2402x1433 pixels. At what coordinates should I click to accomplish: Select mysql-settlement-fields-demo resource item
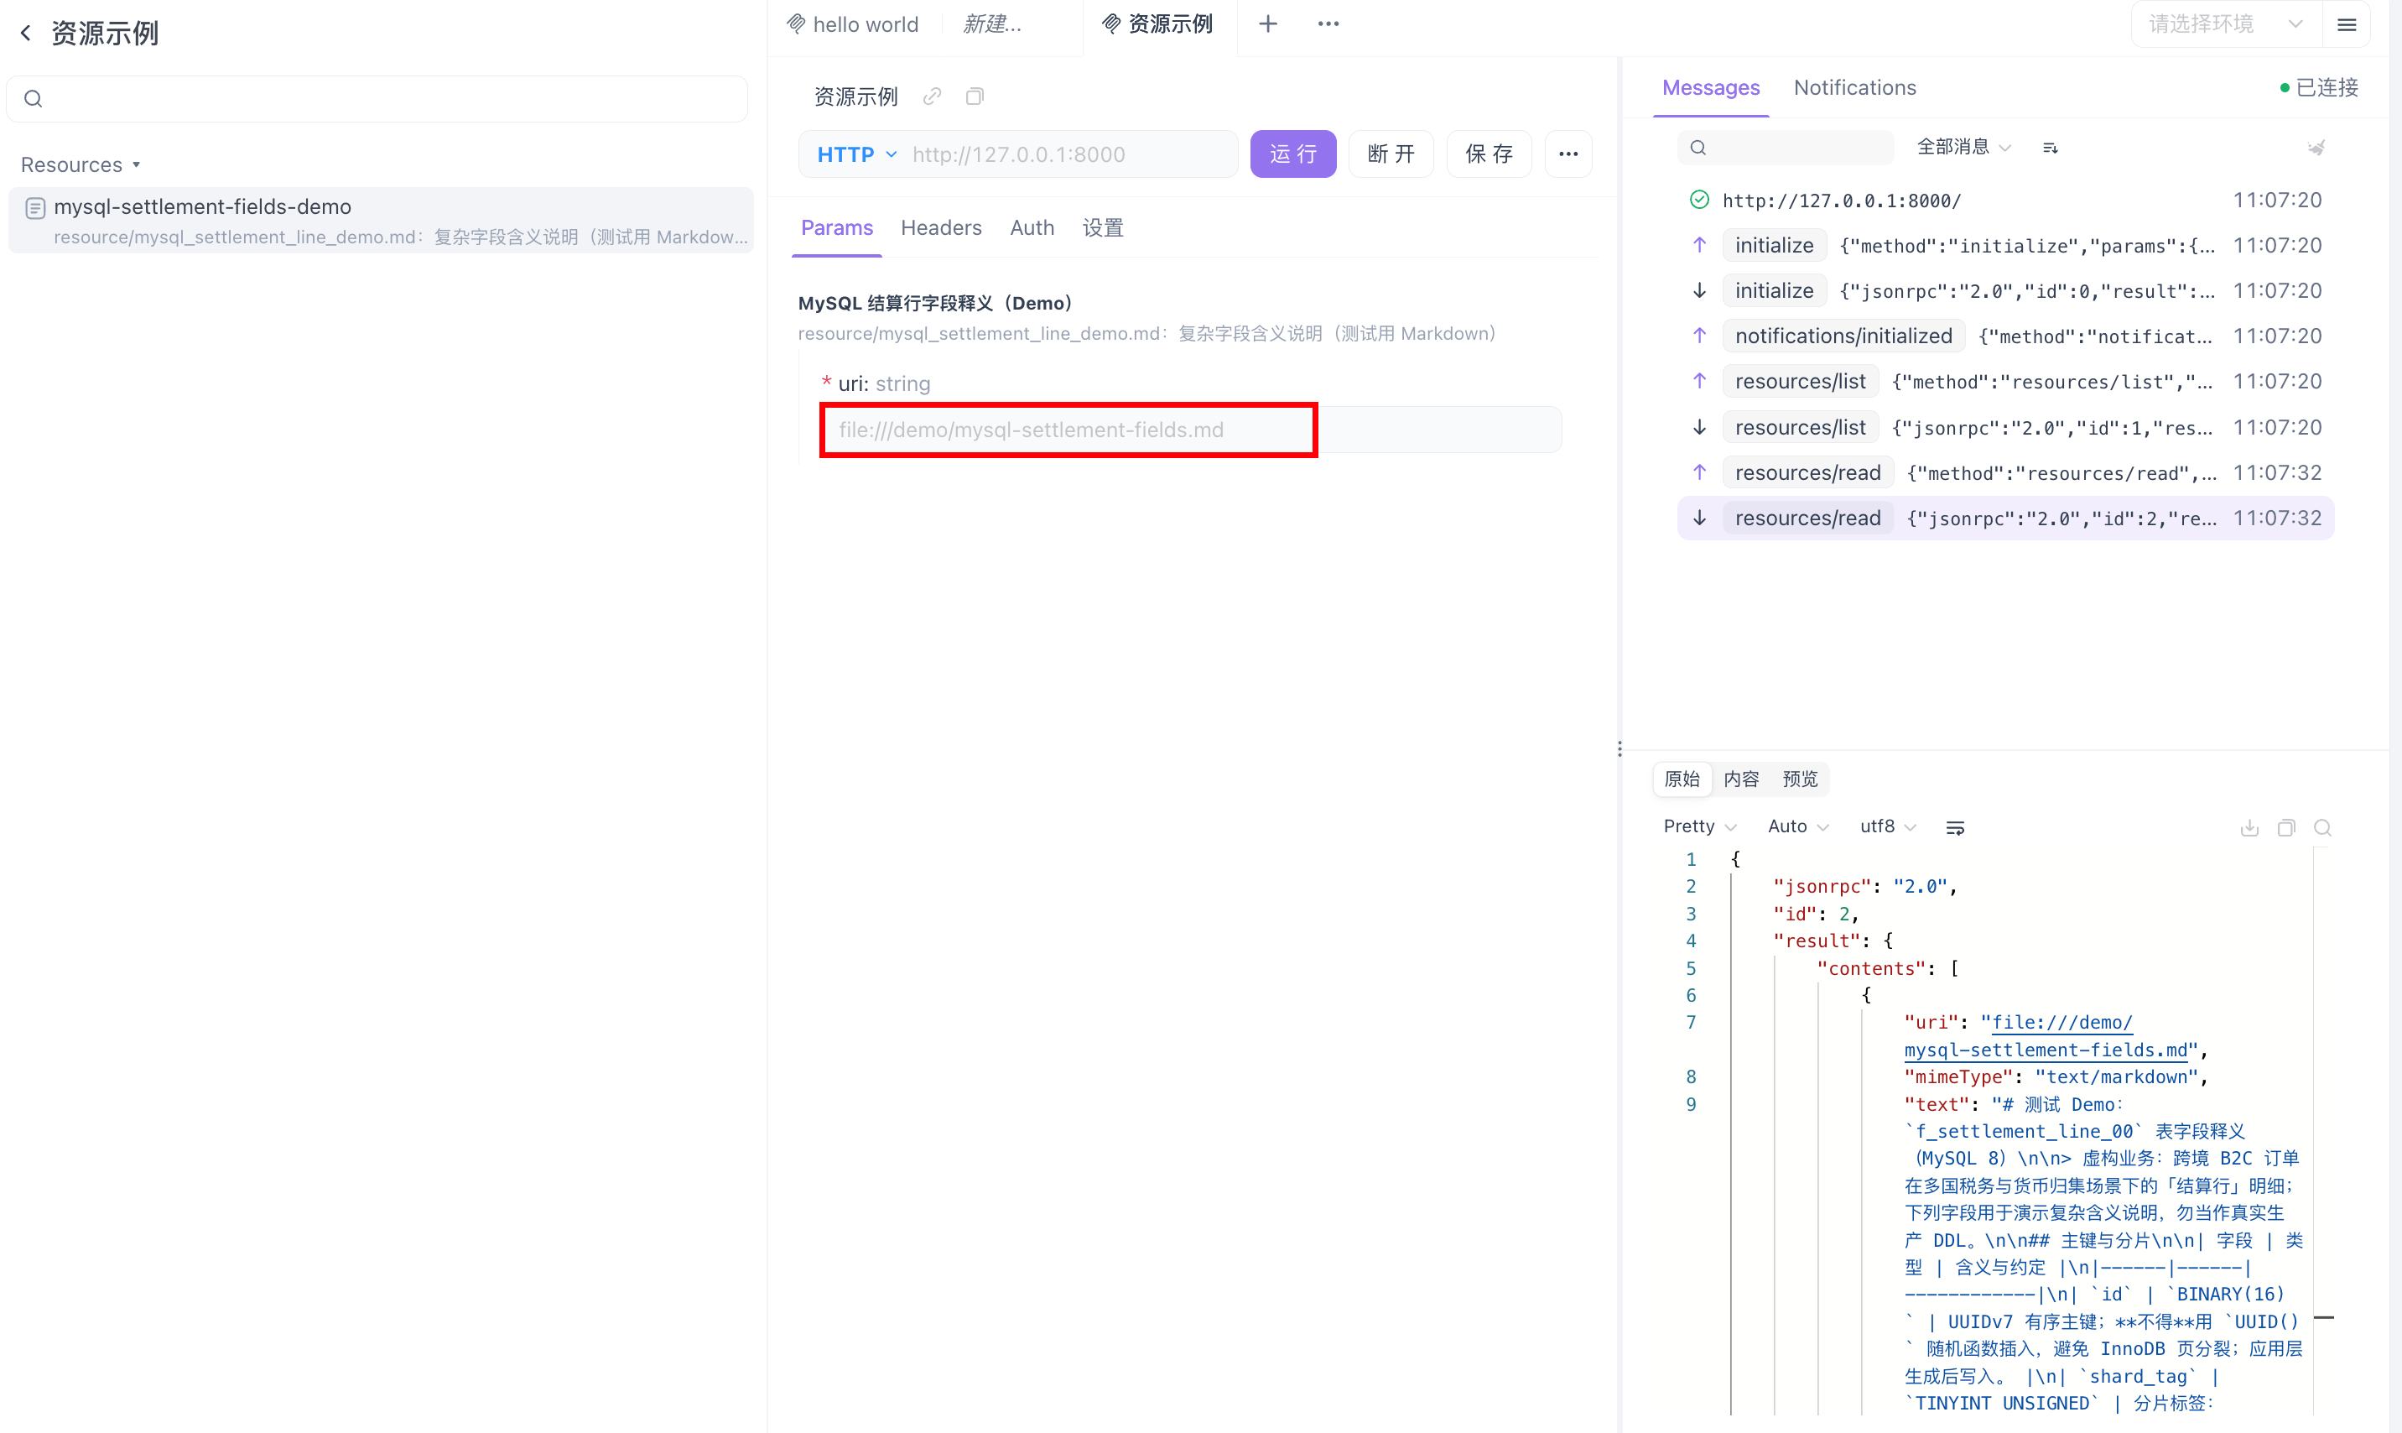click(382, 220)
